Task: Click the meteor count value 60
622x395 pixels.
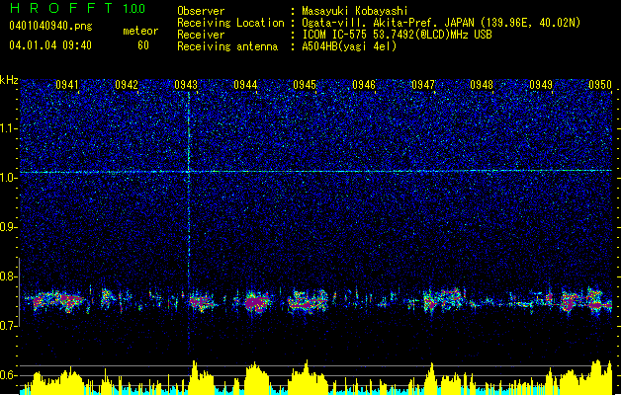Action: pyautogui.click(x=143, y=45)
